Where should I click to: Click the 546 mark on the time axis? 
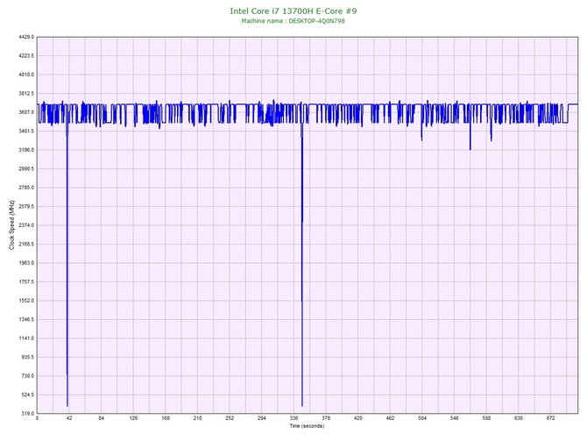(x=455, y=418)
